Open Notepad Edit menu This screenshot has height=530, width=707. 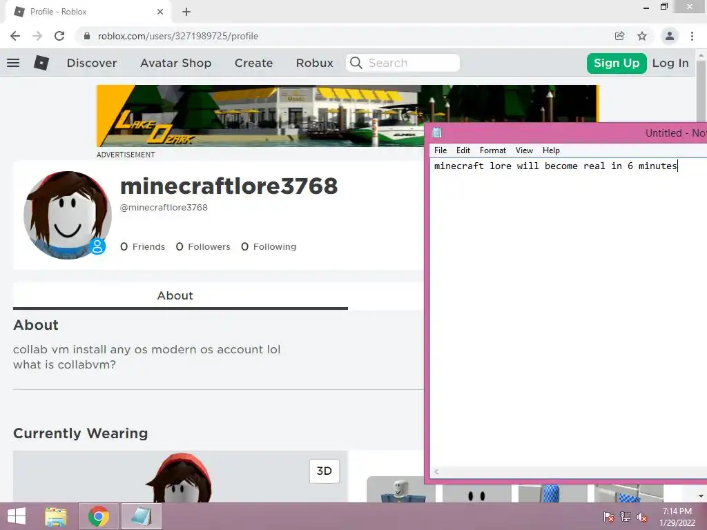pos(463,150)
